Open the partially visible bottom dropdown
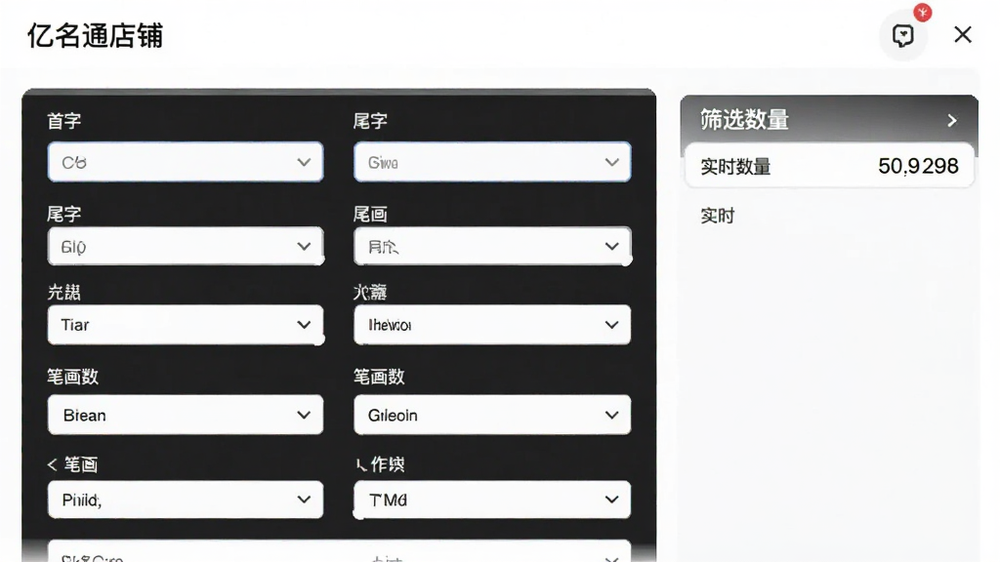 (x=339, y=552)
